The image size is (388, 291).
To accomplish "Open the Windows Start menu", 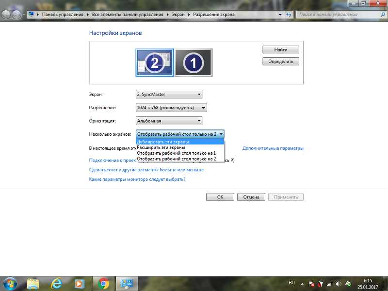I will coord(10,284).
